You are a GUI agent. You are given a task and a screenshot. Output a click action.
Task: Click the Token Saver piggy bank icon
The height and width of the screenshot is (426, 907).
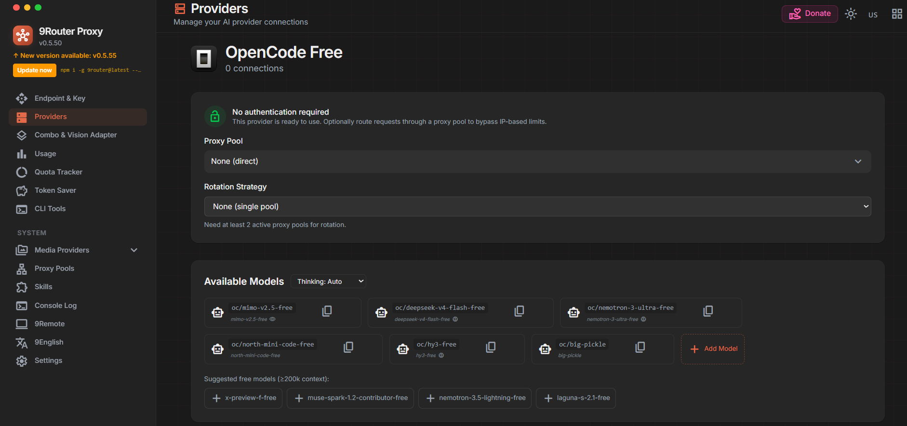[x=22, y=190]
